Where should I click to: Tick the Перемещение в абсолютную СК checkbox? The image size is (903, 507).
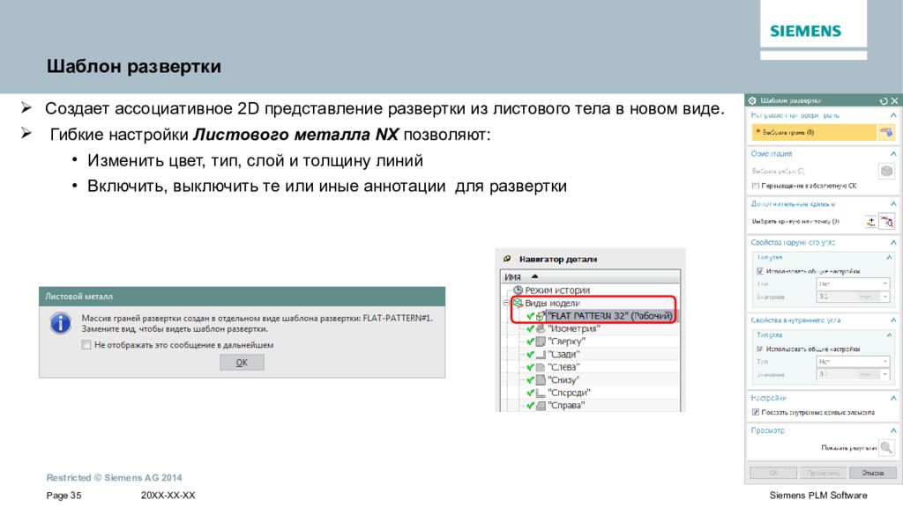point(756,186)
